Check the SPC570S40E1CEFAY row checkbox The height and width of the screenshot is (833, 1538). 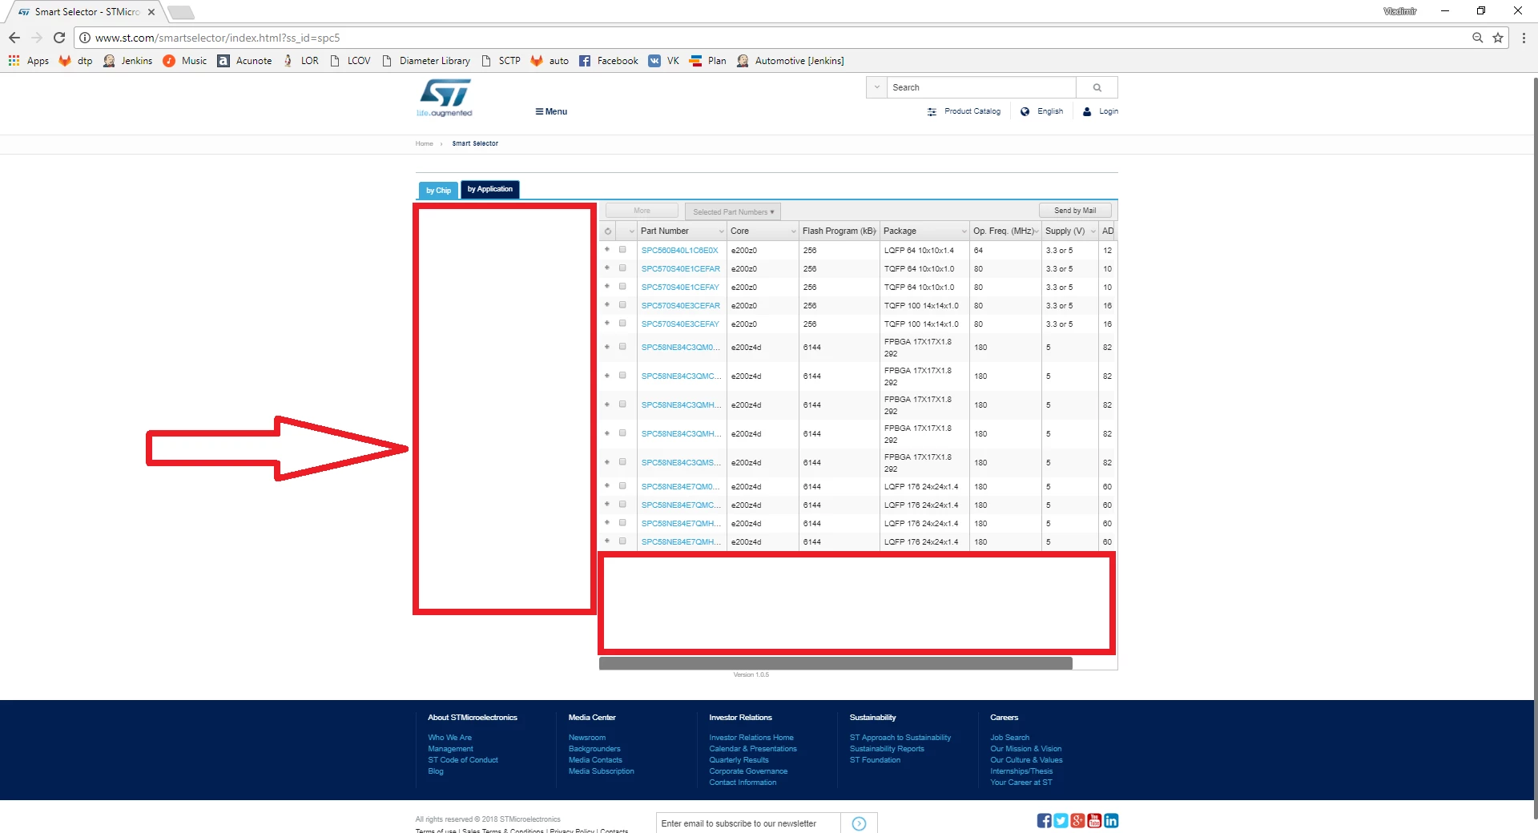tap(622, 287)
